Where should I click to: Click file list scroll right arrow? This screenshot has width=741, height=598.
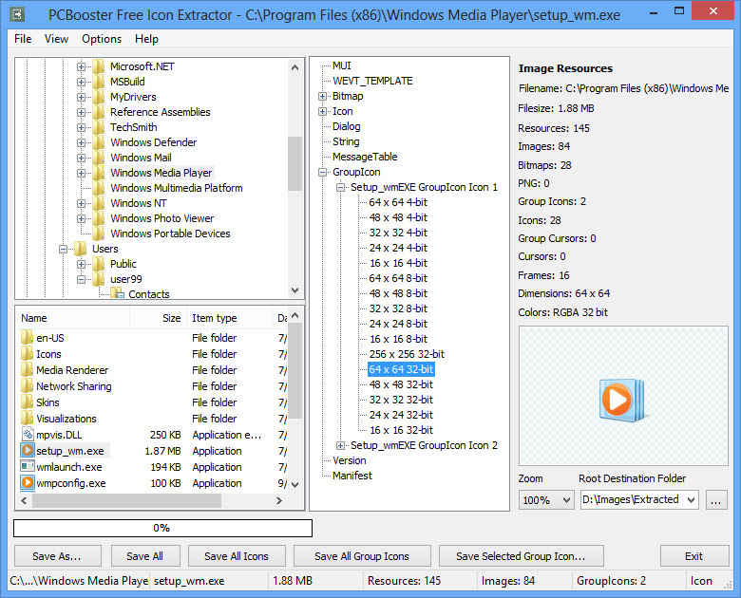[279, 500]
